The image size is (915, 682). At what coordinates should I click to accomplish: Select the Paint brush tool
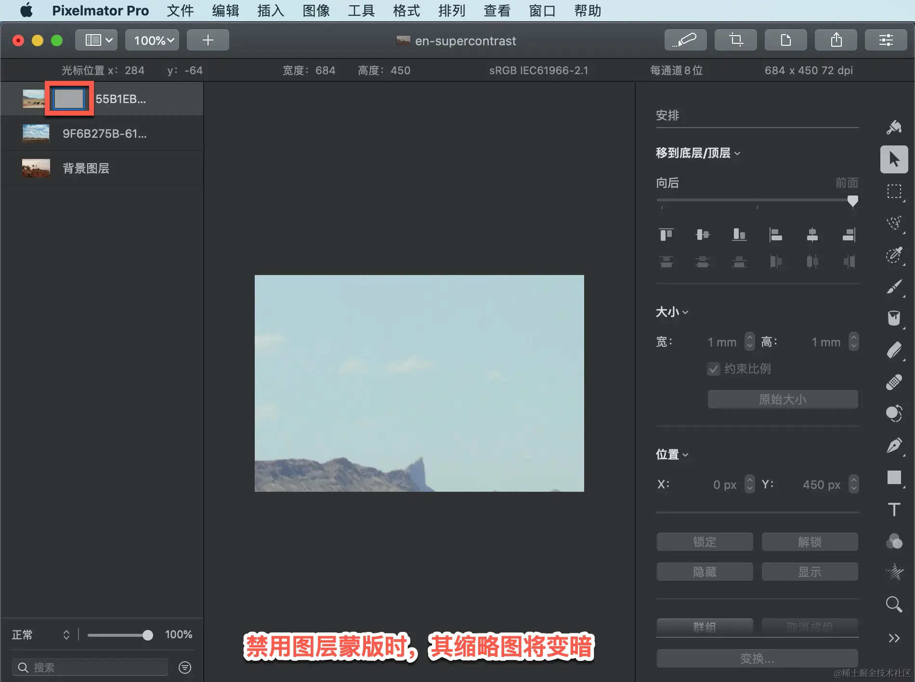[x=894, y=287]
